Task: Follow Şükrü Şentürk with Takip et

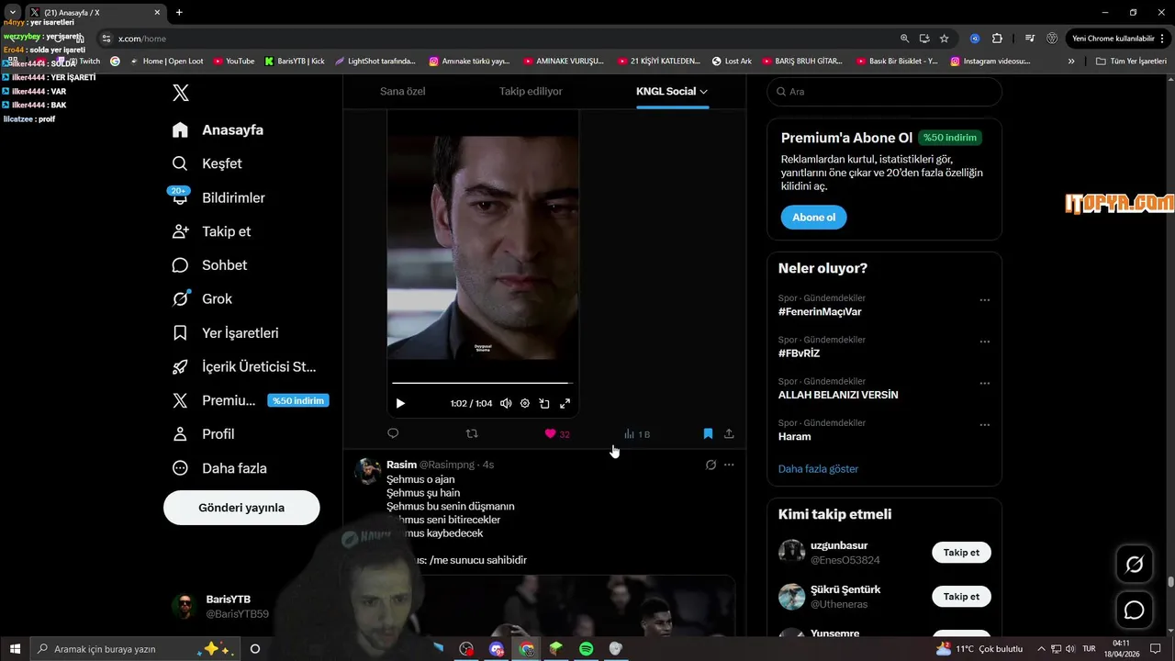Action: (961, 597)
